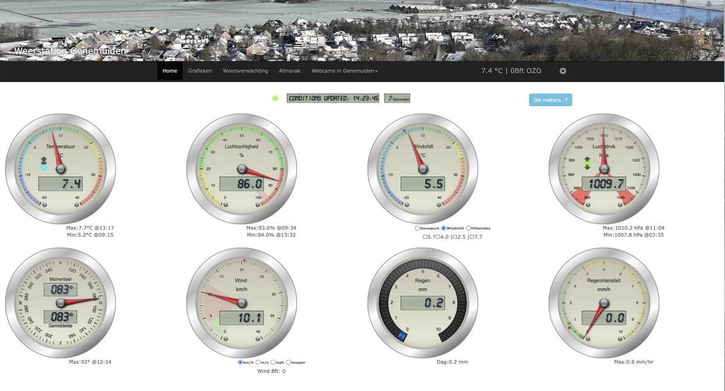Click the pressure gauge trend arrow

[x=587, y=163]
